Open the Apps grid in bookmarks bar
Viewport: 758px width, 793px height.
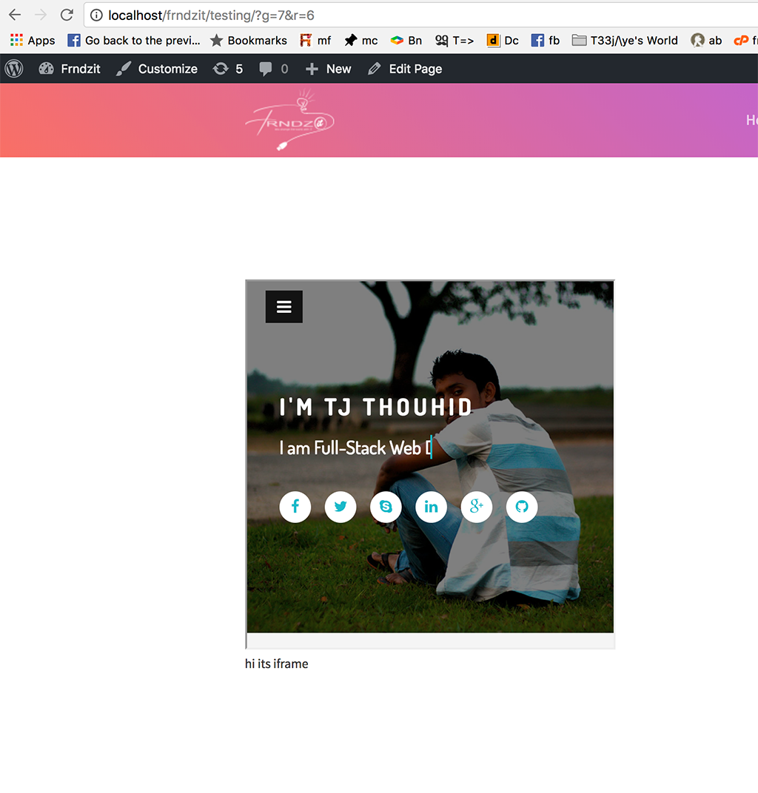click(32, 40)
